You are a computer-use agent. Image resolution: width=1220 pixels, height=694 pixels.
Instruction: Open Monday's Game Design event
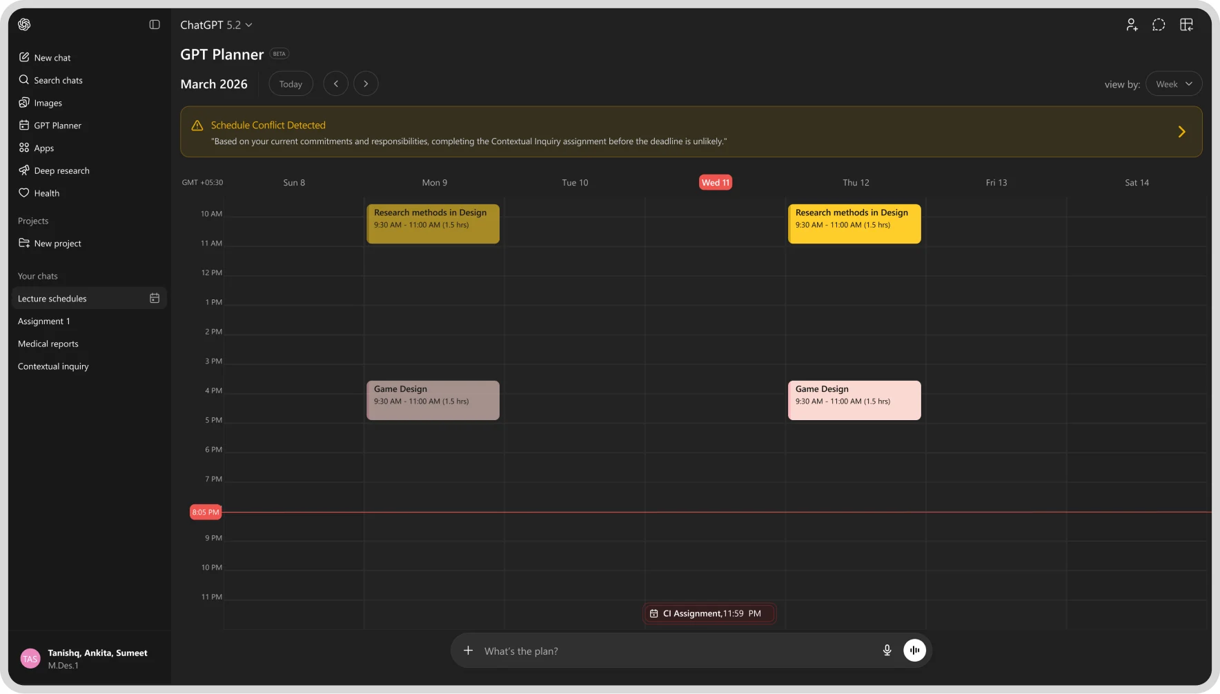click(x=433, y=400)
